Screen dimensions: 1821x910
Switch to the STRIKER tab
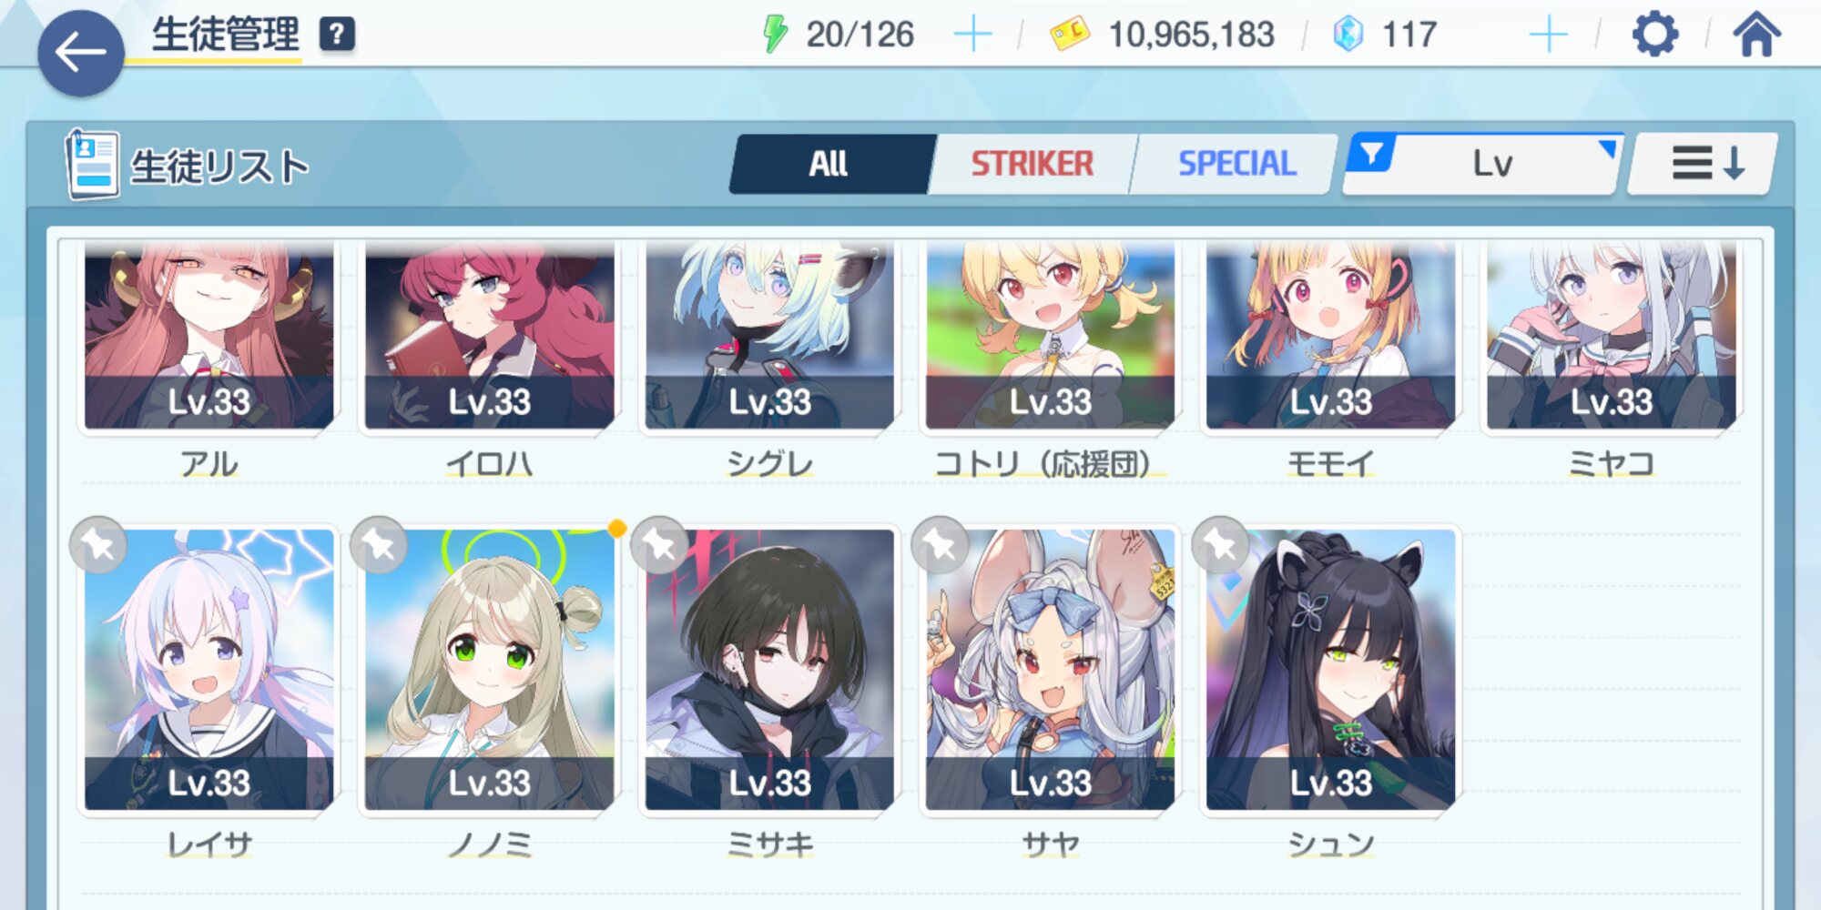point(1033,164)
